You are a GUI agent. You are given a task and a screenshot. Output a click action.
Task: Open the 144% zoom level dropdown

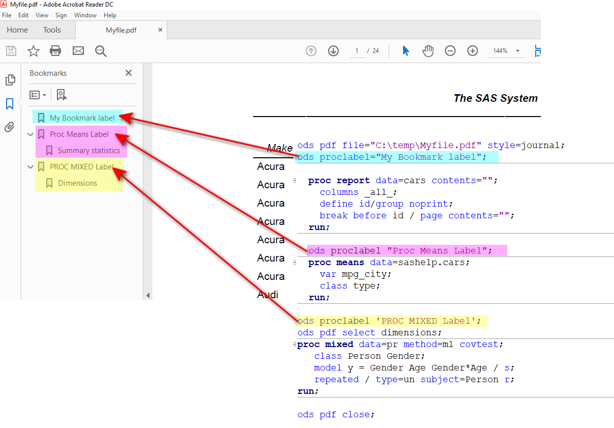(517, 51)
